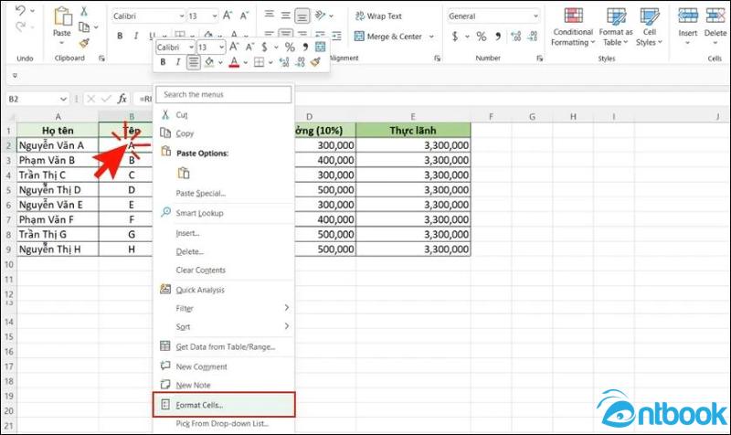Decrease font size in the ribbon
This screenshot has height=435, width=731.
point(244,16)
